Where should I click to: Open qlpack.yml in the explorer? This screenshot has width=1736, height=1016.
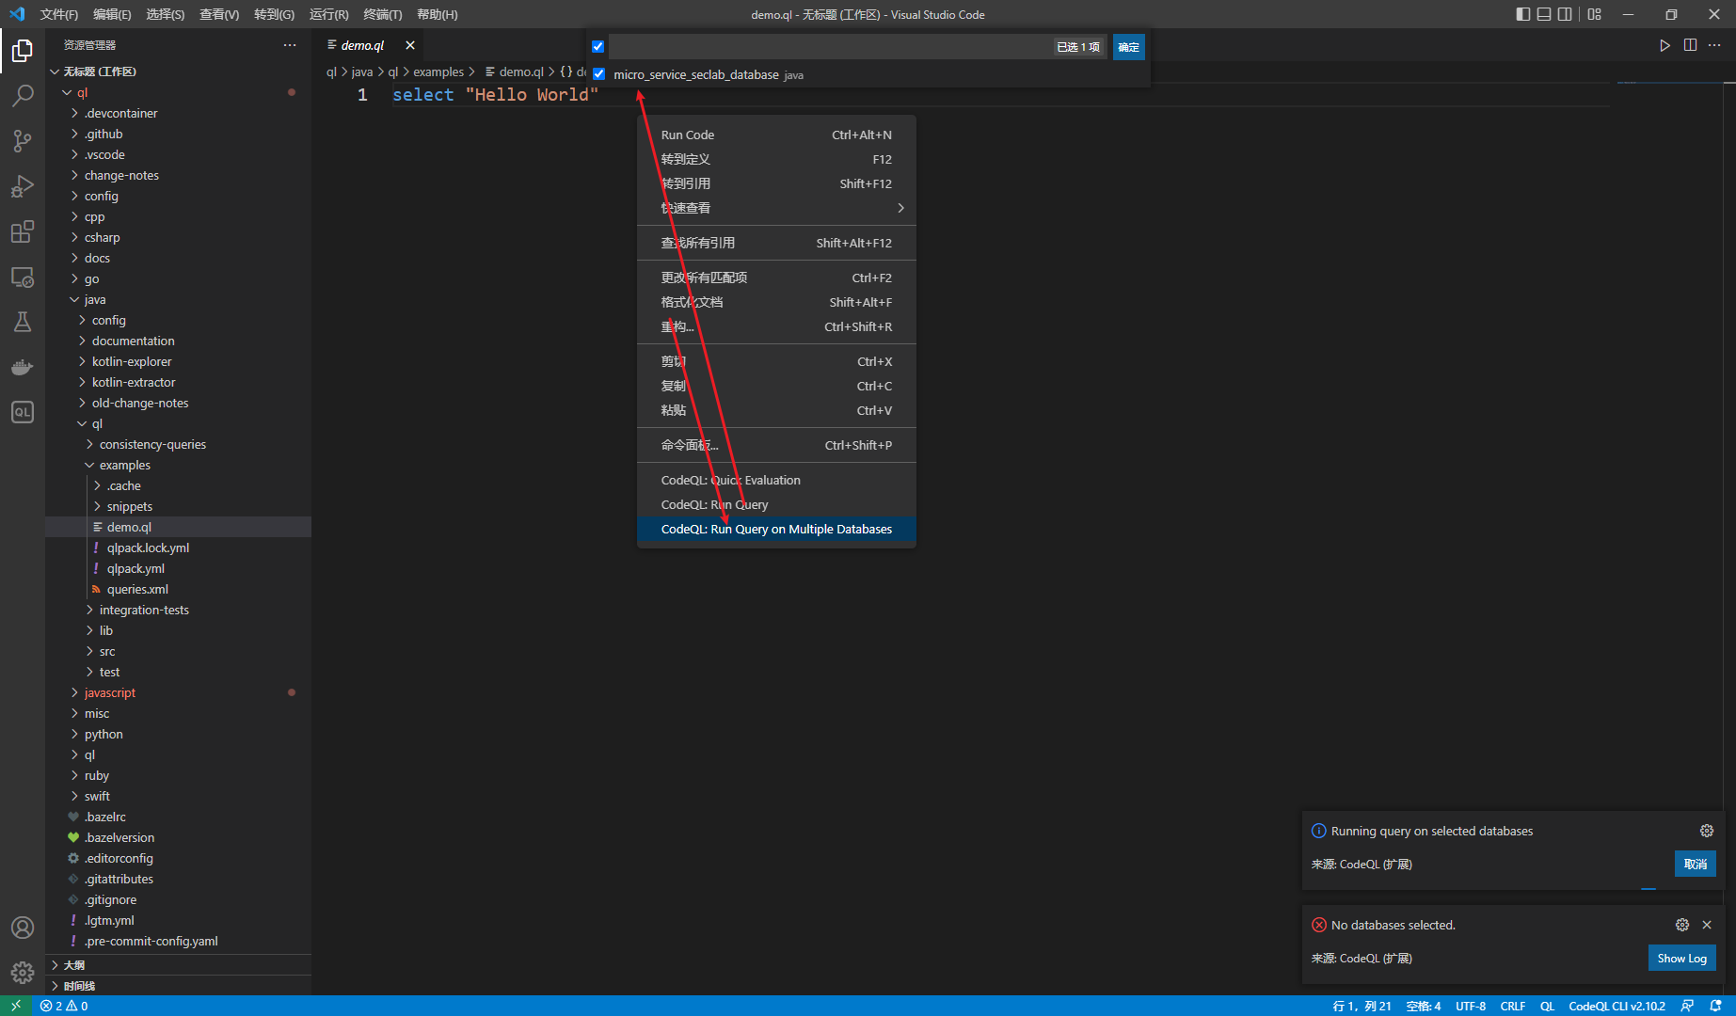pyautogui.click(x=135, y=568)
